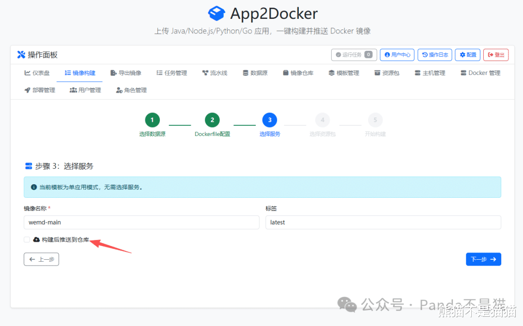Click the 操作面板 tools icon
Image resolution: width=523 pixels, height=326 pixels.
tap(21, 55)
